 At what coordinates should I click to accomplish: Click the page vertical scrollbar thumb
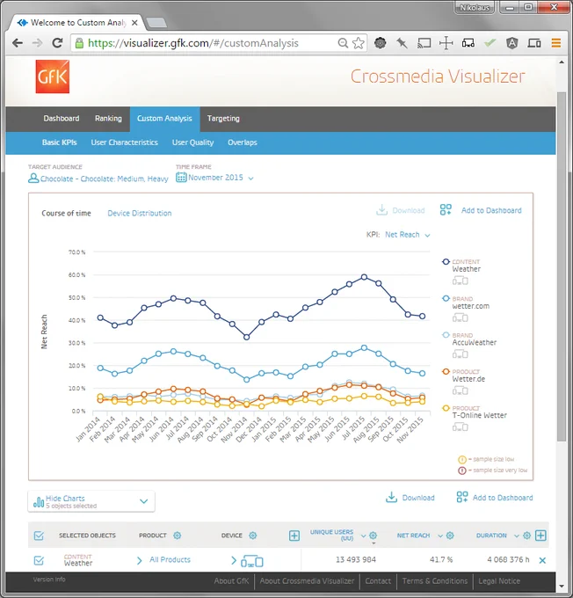coord(562,267)
